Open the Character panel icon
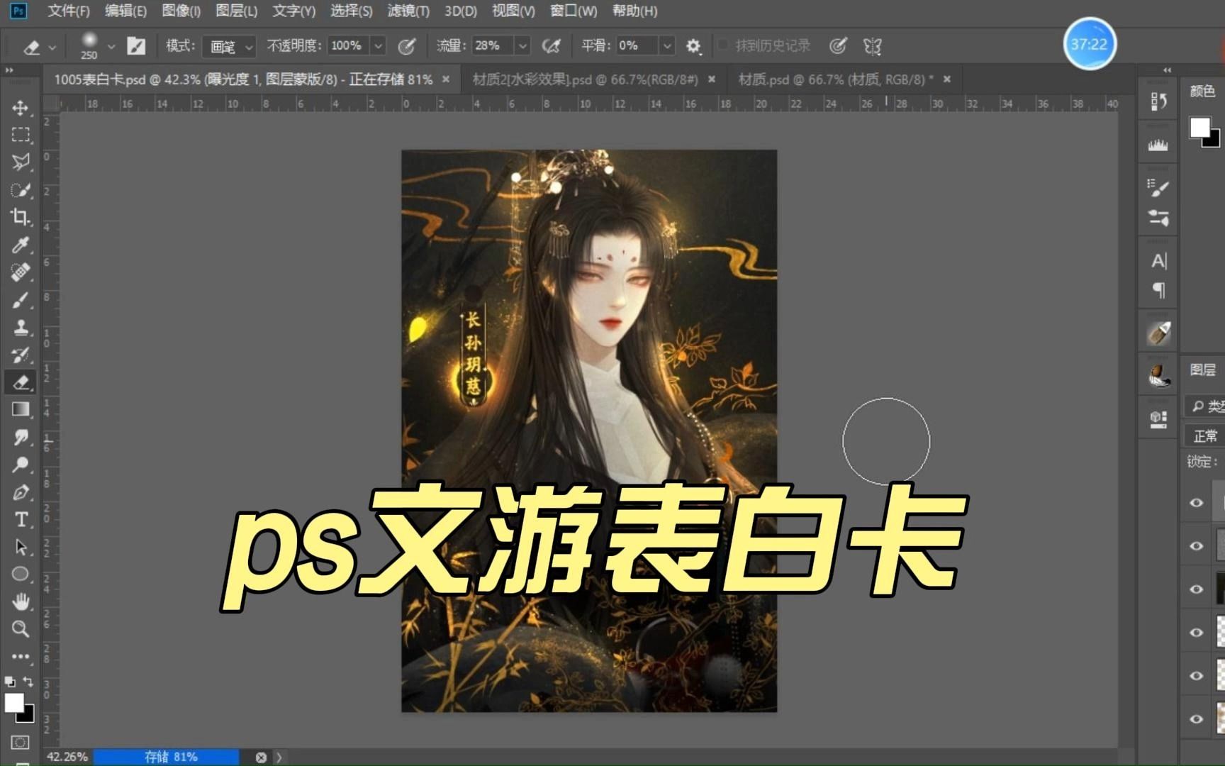This screenshot has height=766, width=1225. pos(1158,261)
